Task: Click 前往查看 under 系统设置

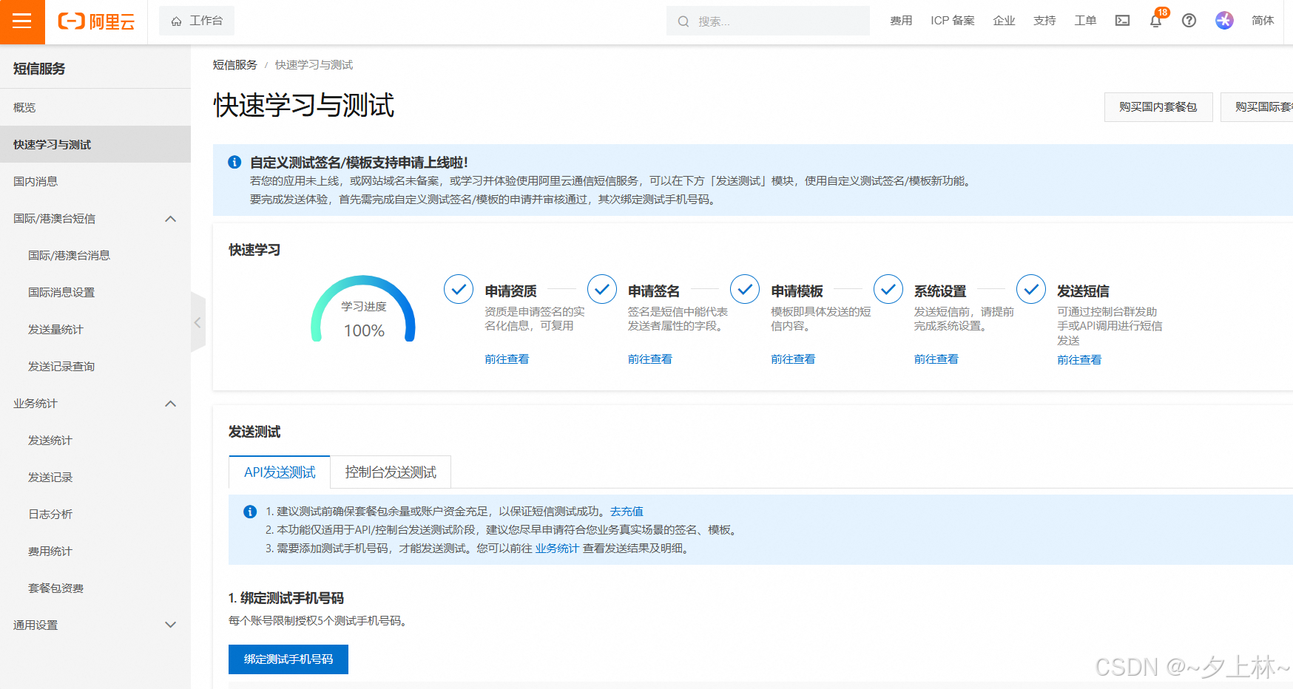Action: pyautogui.click(x=936, y=359)
